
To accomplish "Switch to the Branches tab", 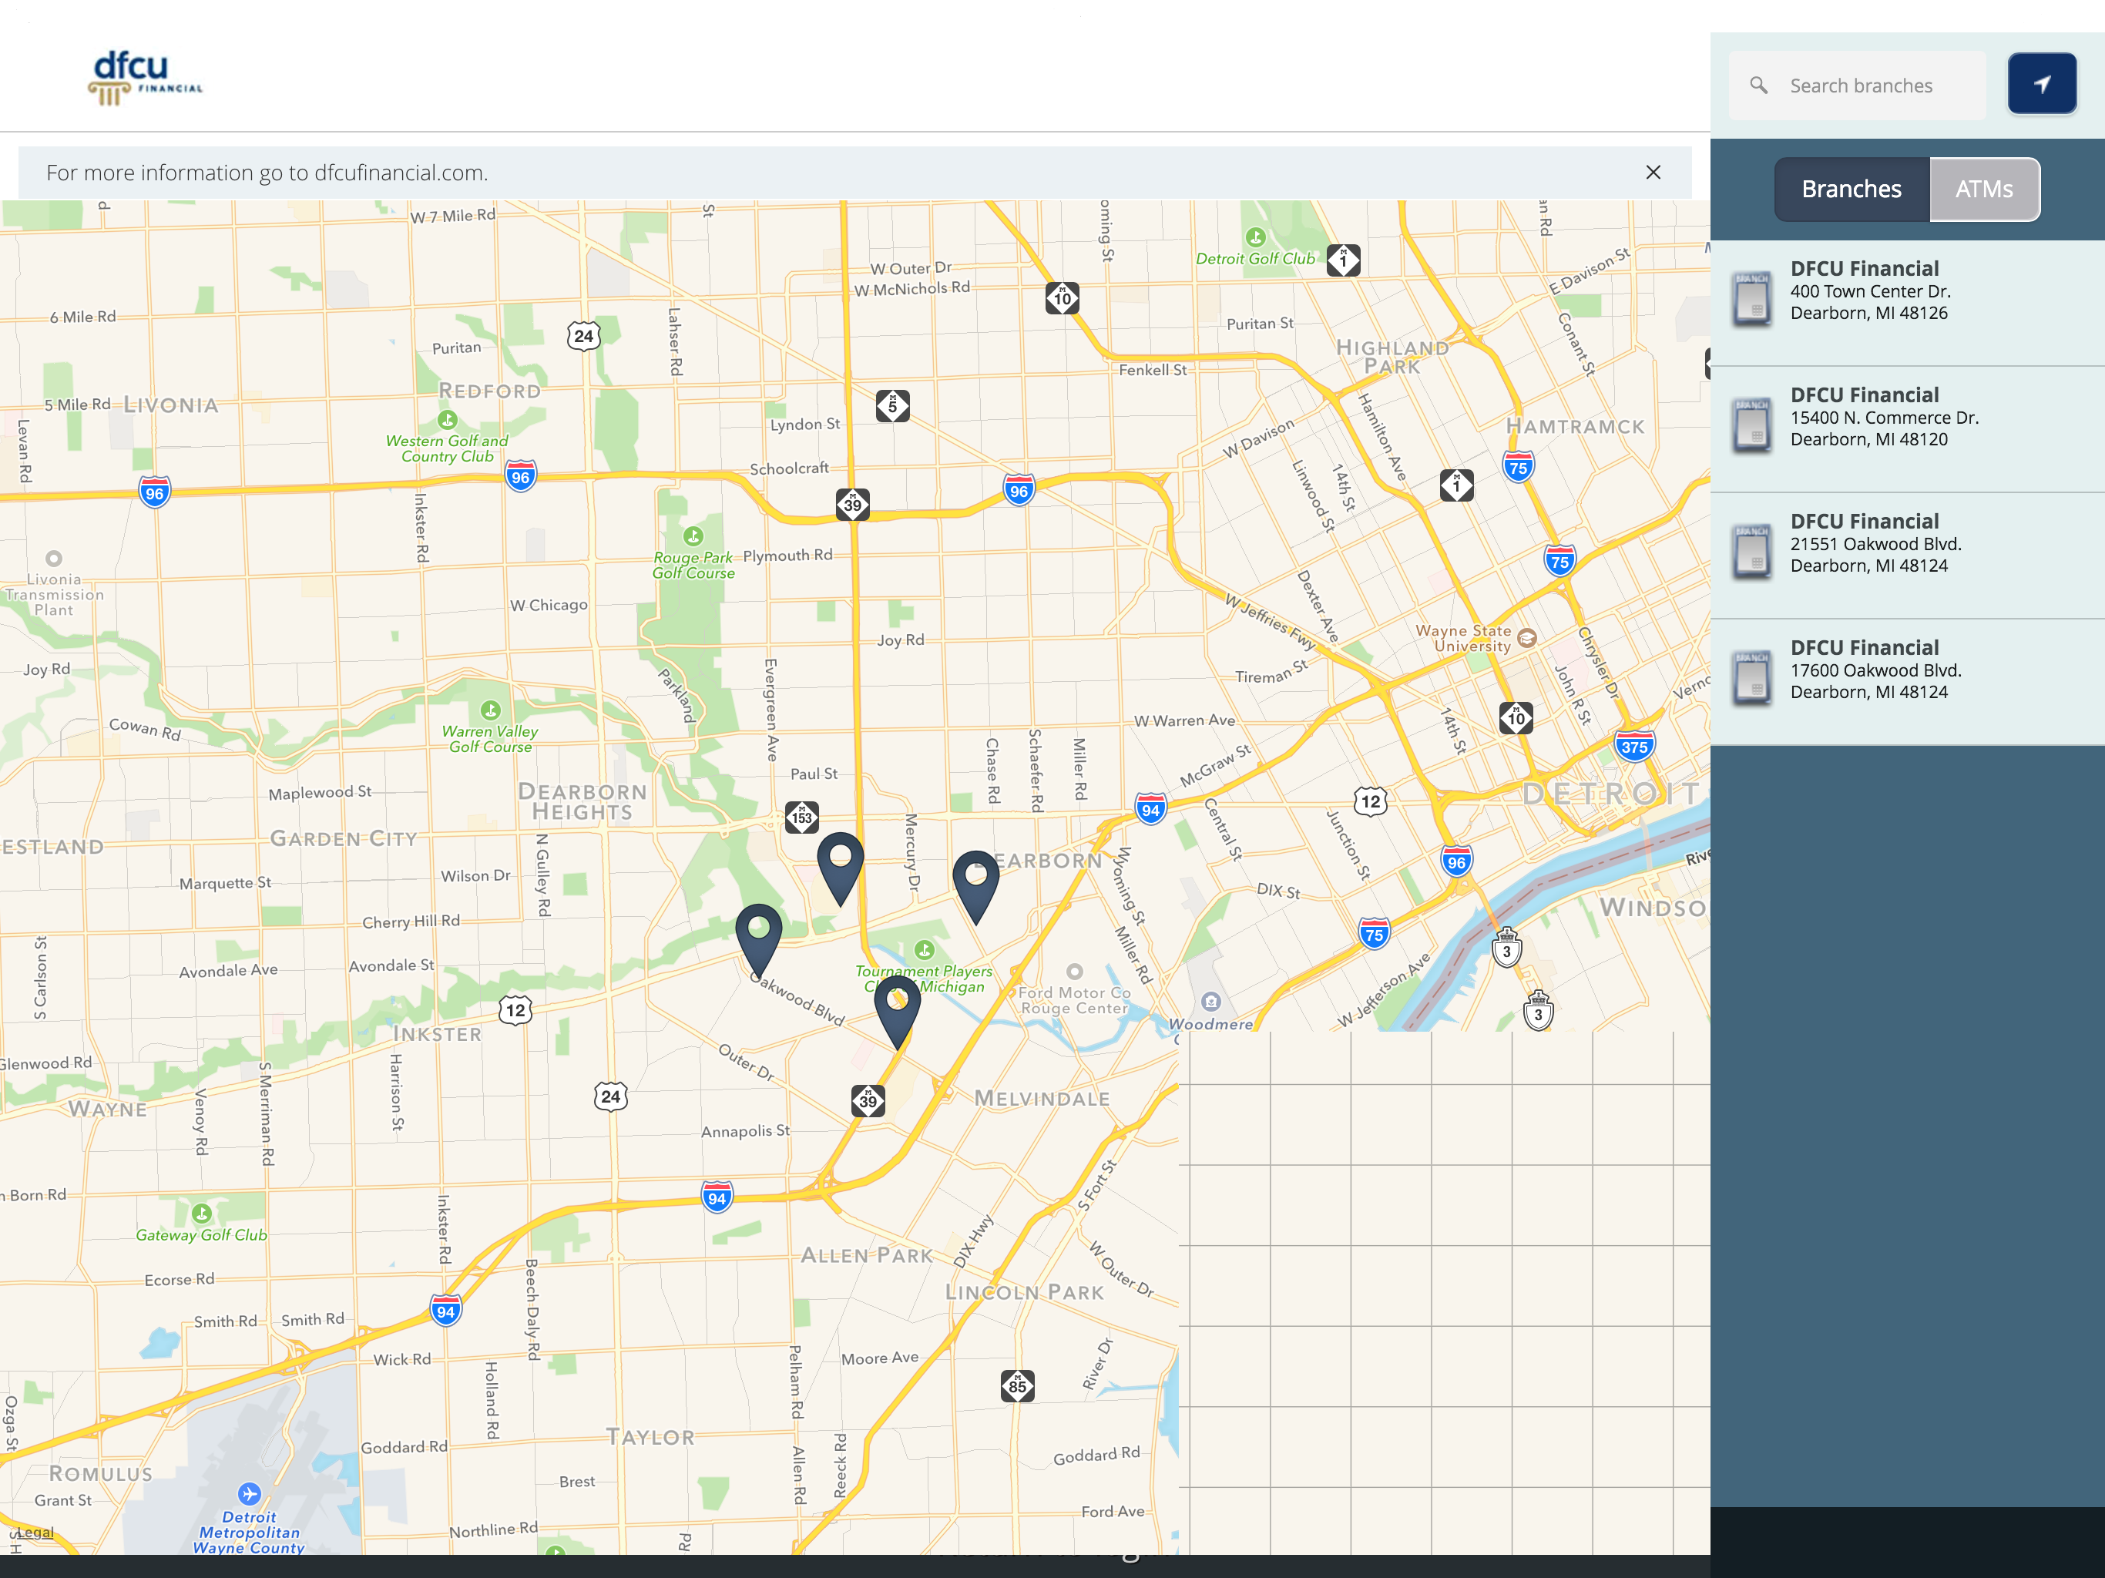I will [1851, 190].
